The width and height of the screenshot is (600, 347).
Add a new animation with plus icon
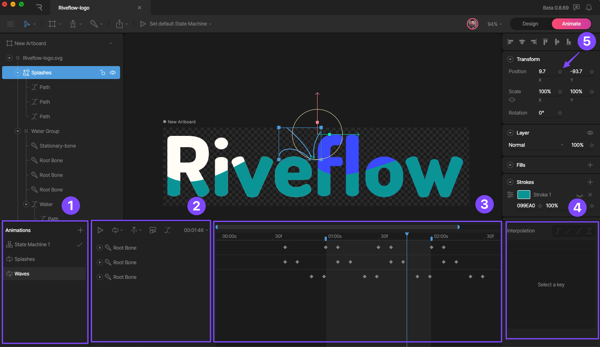pos(80,230)
